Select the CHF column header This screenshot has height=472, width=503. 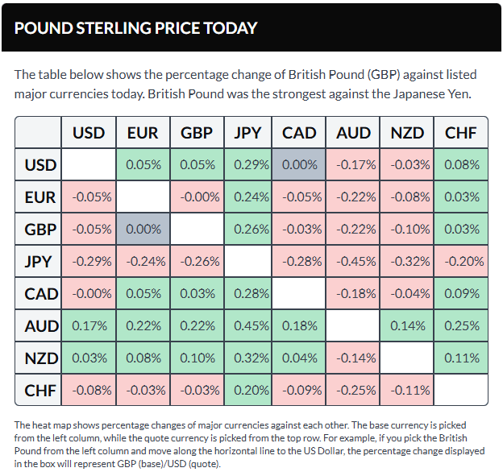[x=460, y=133]
